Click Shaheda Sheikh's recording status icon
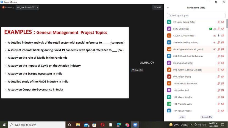Image resolution: width=228 pixels, height=128 pixels. [x=215, y=42]
